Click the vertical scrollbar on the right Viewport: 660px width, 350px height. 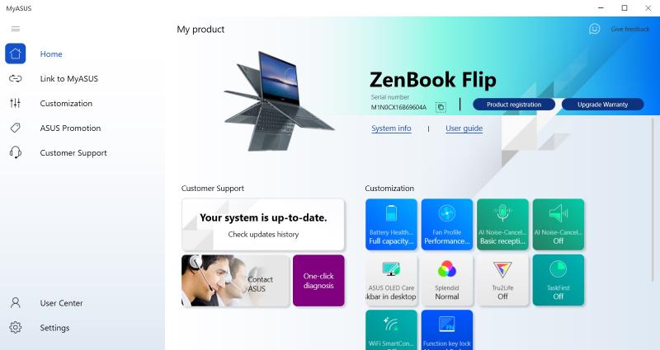653,202
